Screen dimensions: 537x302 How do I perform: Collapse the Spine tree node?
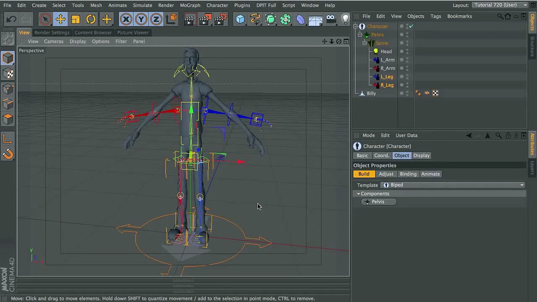tap(364, 43)
